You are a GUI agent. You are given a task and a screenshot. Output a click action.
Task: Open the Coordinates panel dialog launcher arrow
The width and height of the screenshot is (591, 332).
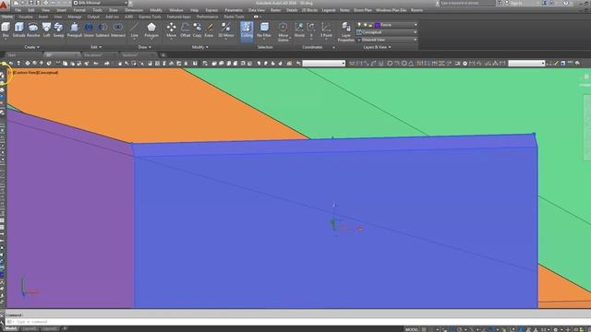click(x=333, y=47)
